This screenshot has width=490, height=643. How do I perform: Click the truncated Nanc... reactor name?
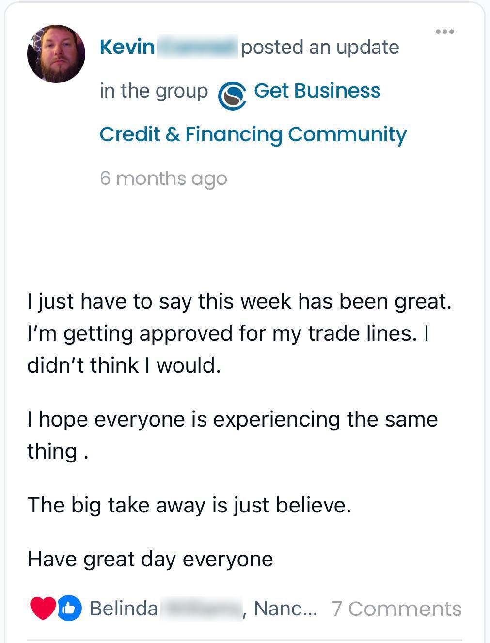(x=285, y=609)
